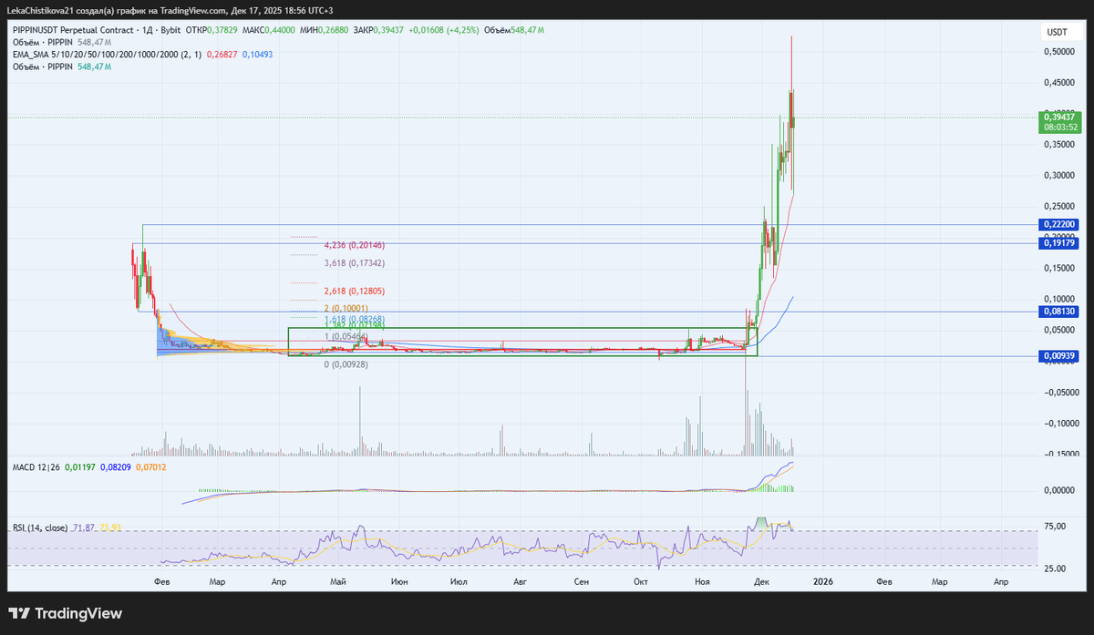Click the EMA_SMA indicator legend
This screenshot has height=635, width=1094.
tap(108, 54)
